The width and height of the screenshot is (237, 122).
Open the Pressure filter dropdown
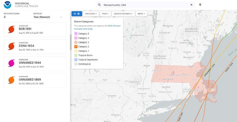click(x=91, y=14)
